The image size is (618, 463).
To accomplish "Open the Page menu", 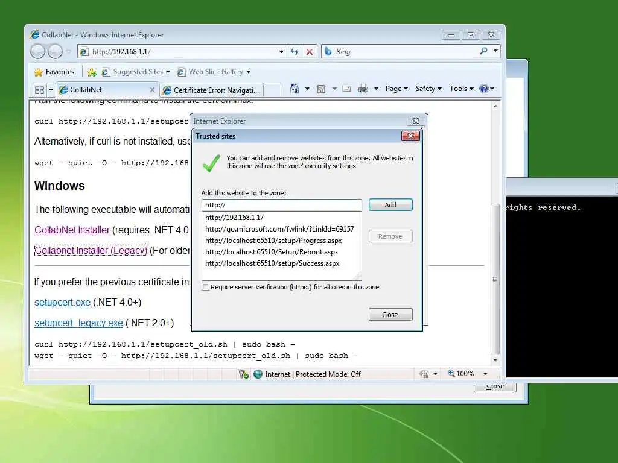I will point(397,89).
